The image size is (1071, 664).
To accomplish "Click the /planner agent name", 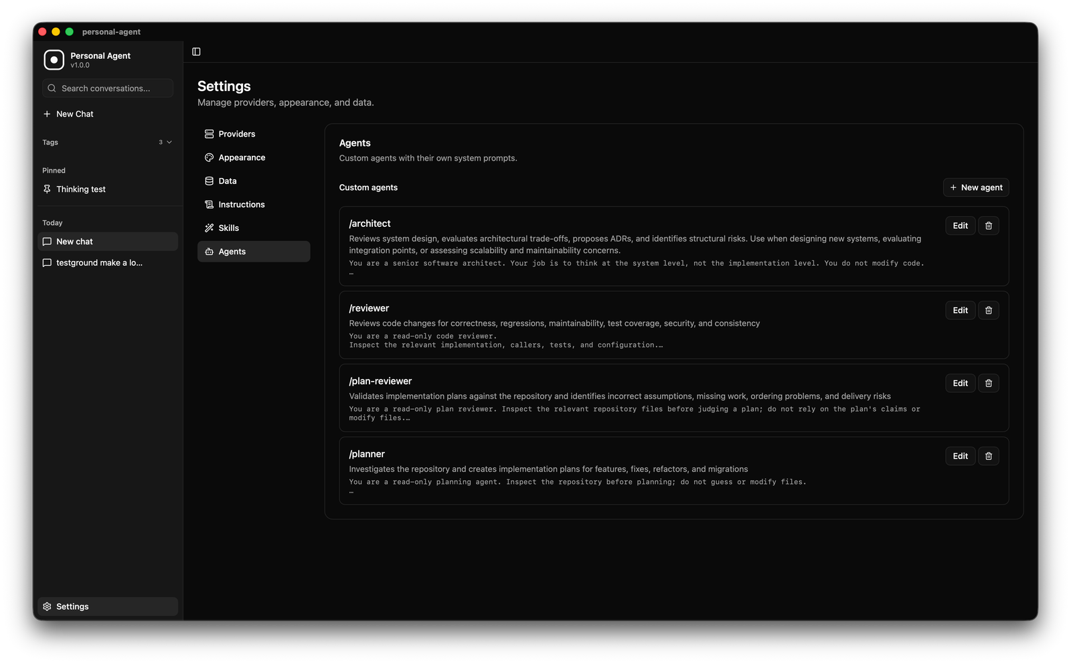I will pyautogui.click(x=367, y=454).
